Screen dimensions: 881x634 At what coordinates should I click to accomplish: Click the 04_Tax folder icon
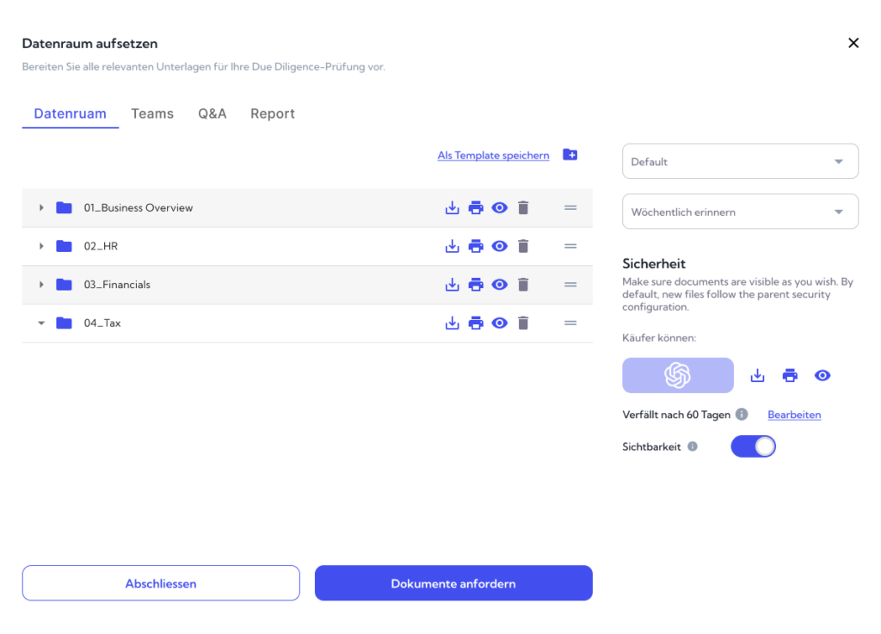[64, 323]
